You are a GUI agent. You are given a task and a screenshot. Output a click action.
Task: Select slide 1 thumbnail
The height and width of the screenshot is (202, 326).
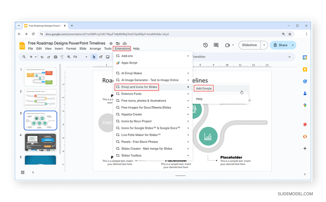40,77
